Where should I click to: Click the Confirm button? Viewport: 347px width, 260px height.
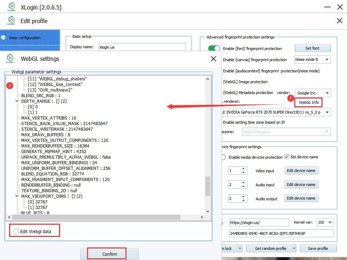pyautogui.click(x=109, y=254)
